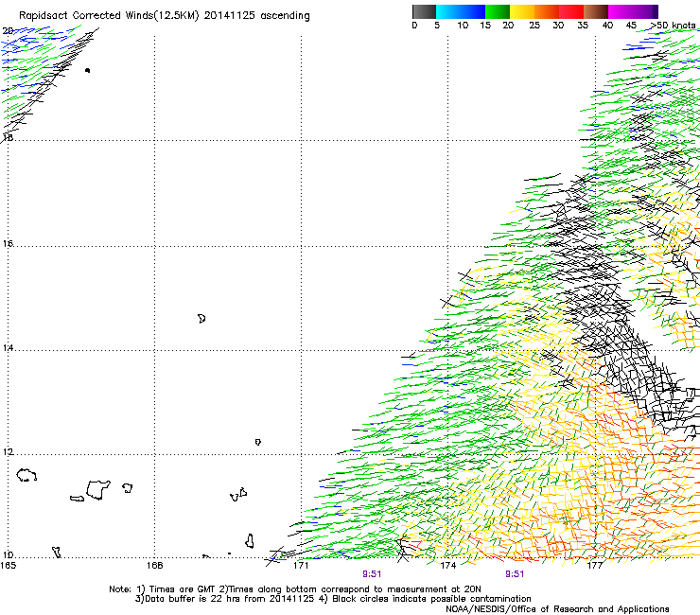Viewport: 700px width, 615px height.
Task: Click the '15' label under the color scale
Action: pos(485,26)
